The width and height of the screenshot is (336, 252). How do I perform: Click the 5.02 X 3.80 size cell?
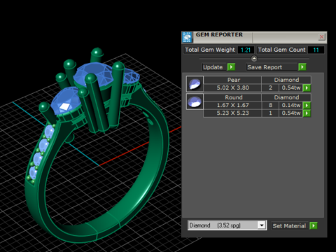tap(232, 87)
